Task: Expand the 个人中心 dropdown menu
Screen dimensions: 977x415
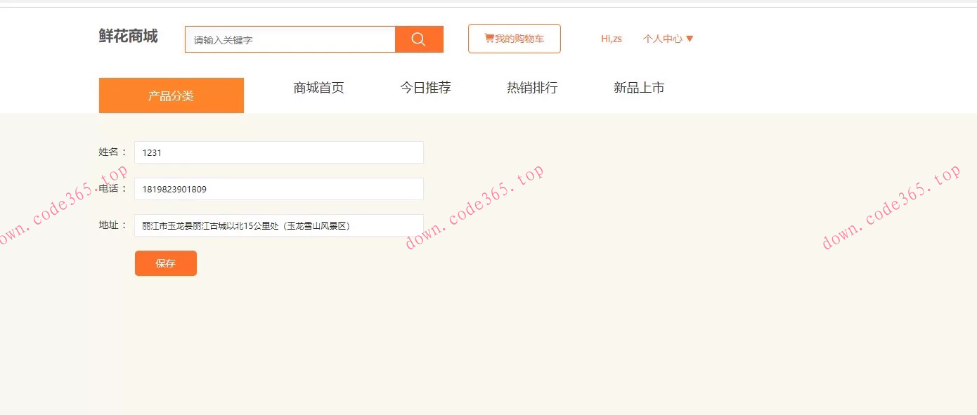Action: click(x=666, y=39)
